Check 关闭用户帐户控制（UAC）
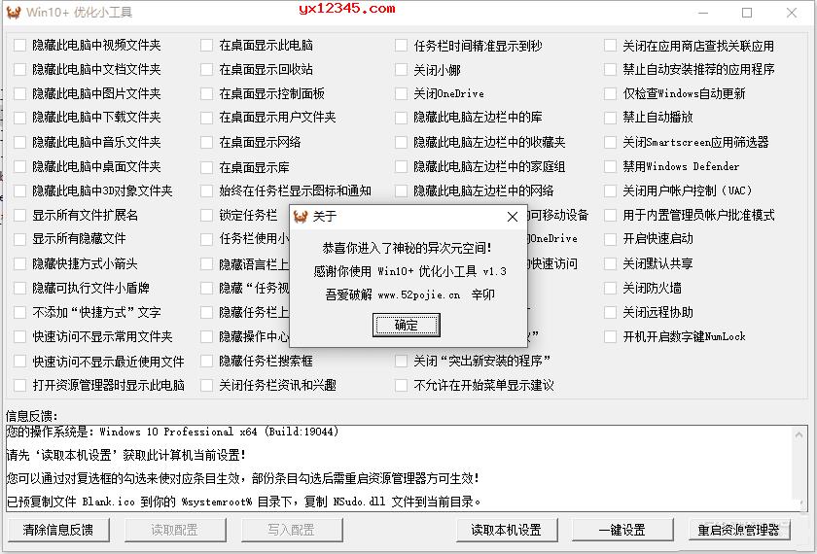 tap(610, 191)
